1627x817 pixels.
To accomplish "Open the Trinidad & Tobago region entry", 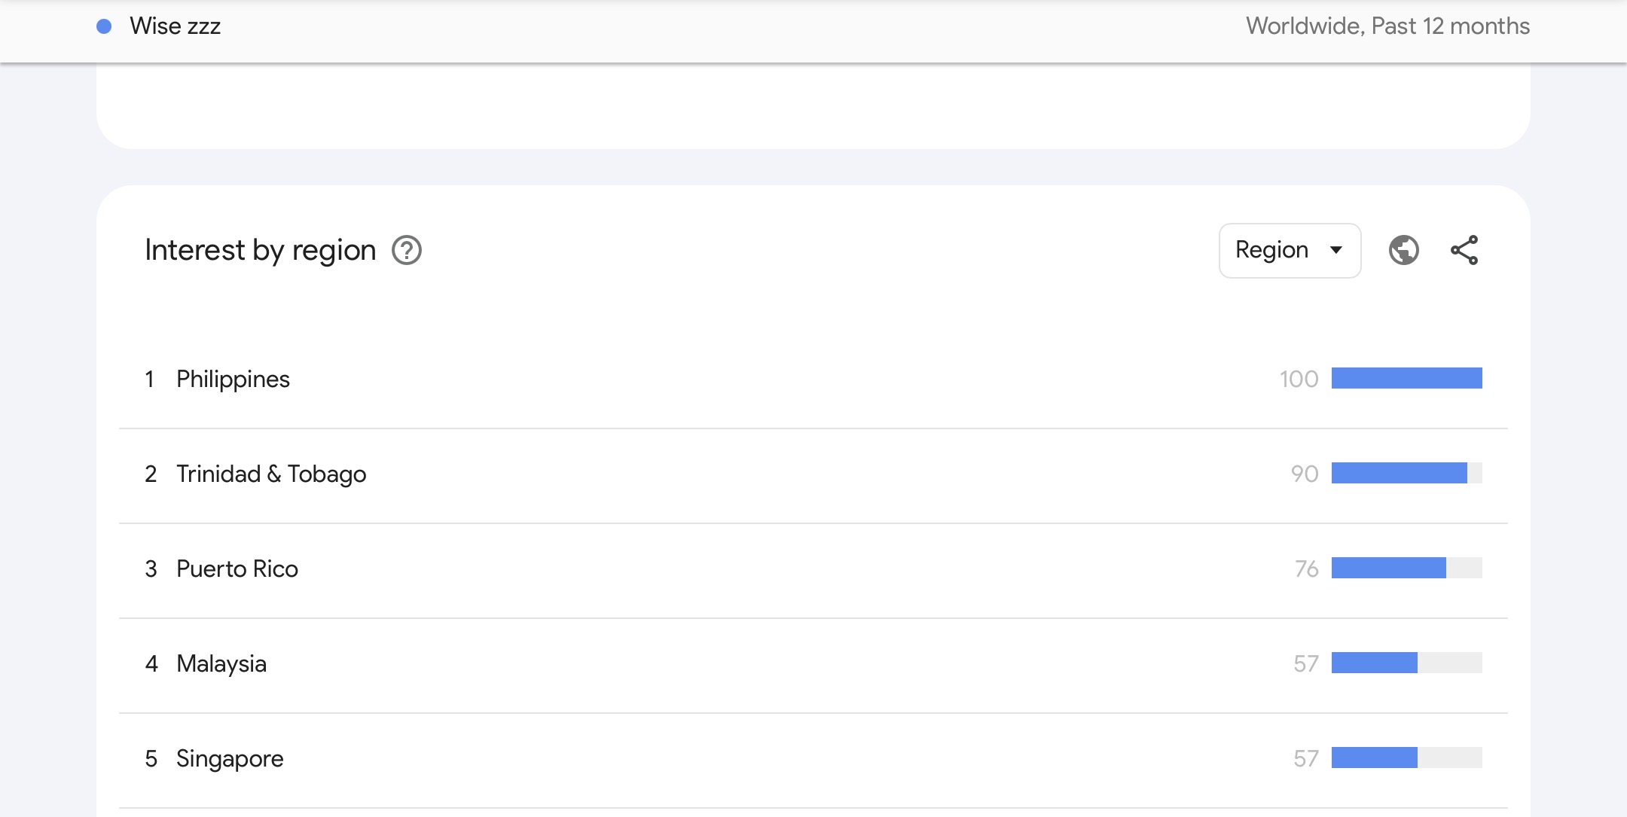I will (813, 474).
